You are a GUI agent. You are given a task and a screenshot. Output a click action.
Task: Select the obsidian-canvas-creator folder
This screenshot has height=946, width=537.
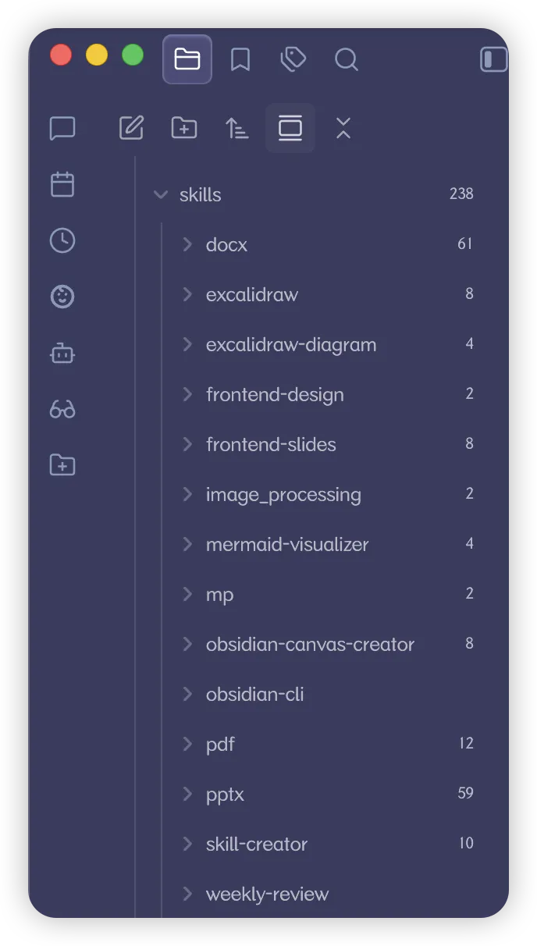click(310, 644)
